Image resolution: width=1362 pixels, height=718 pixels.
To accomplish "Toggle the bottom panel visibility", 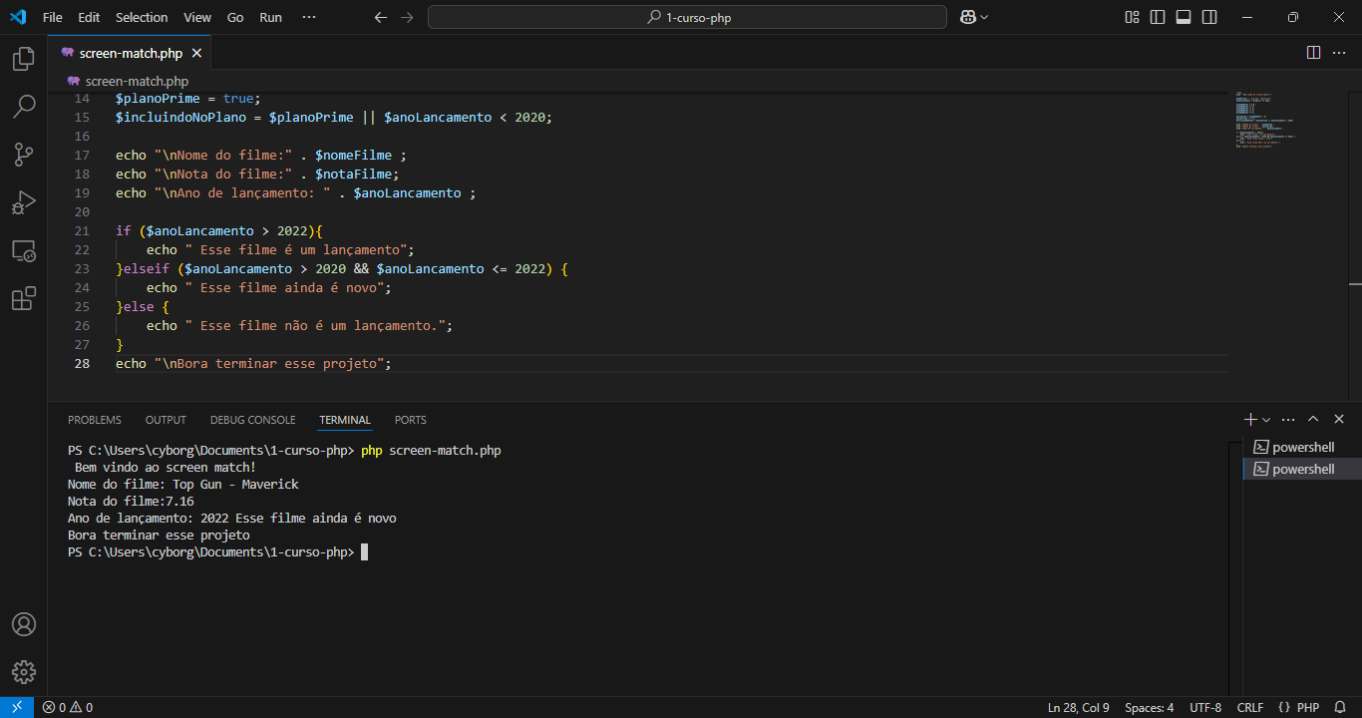I will (1184, 17).
